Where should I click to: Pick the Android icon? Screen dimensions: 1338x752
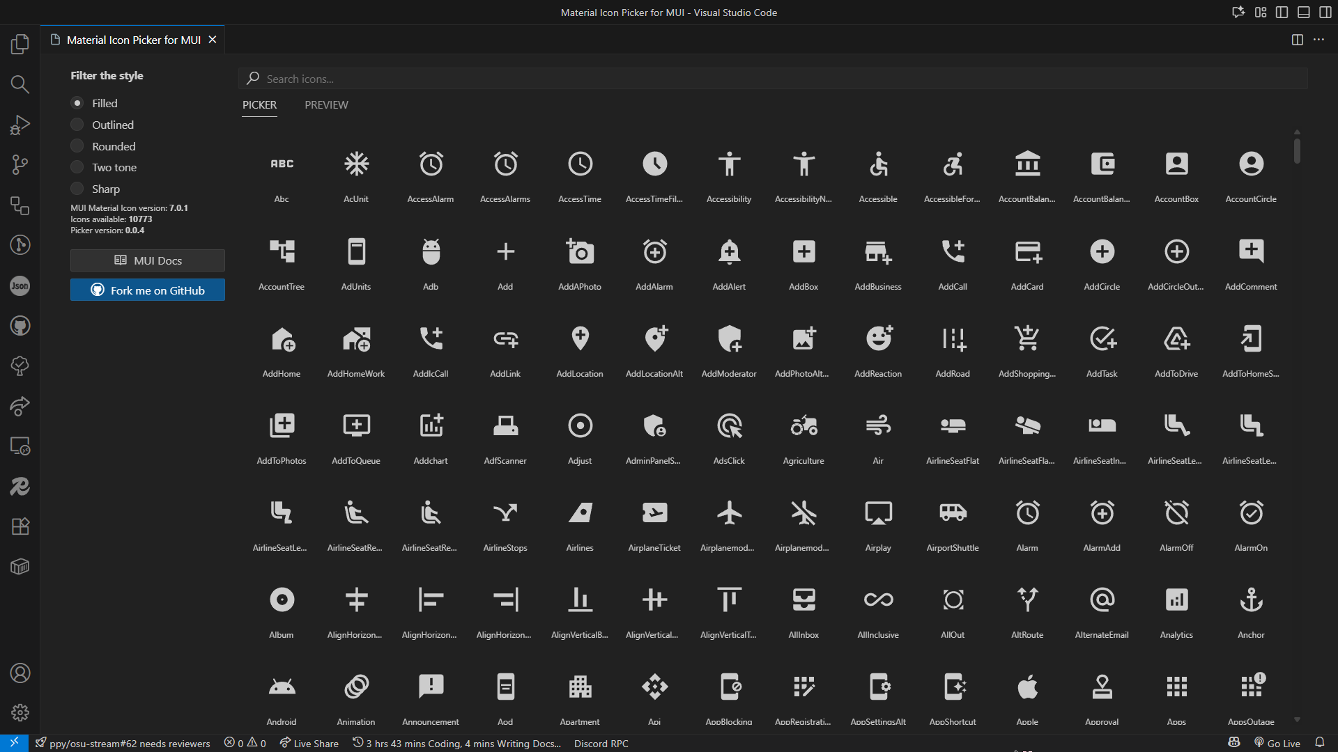point(282,687)
